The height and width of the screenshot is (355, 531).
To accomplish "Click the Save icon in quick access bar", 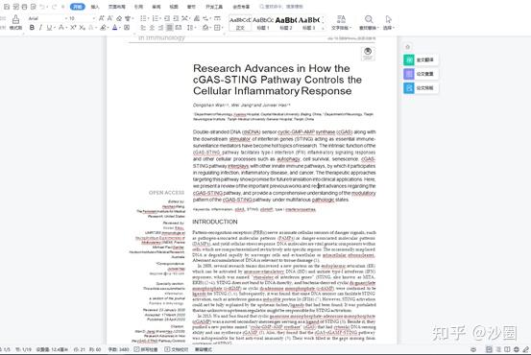I will click(7, 7).
